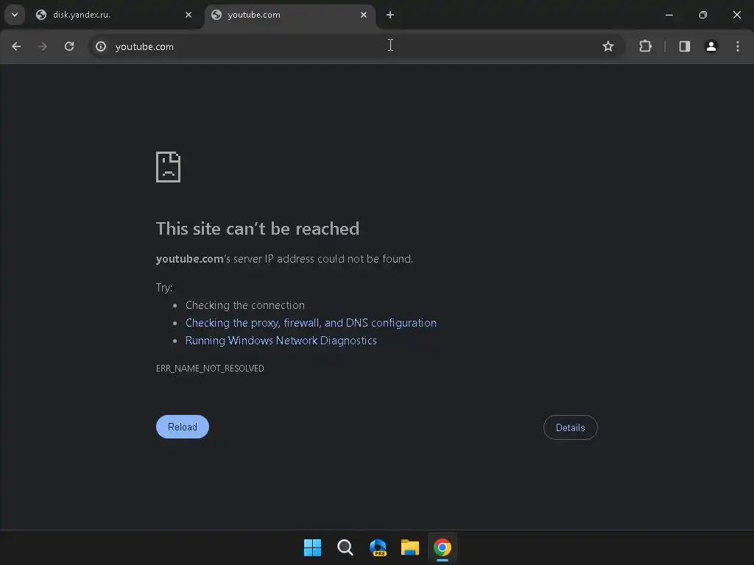Image resolution: width=754 pixels, height=565 pixels.
Task: Close the youtube.com tab
Action: (364, 15)
